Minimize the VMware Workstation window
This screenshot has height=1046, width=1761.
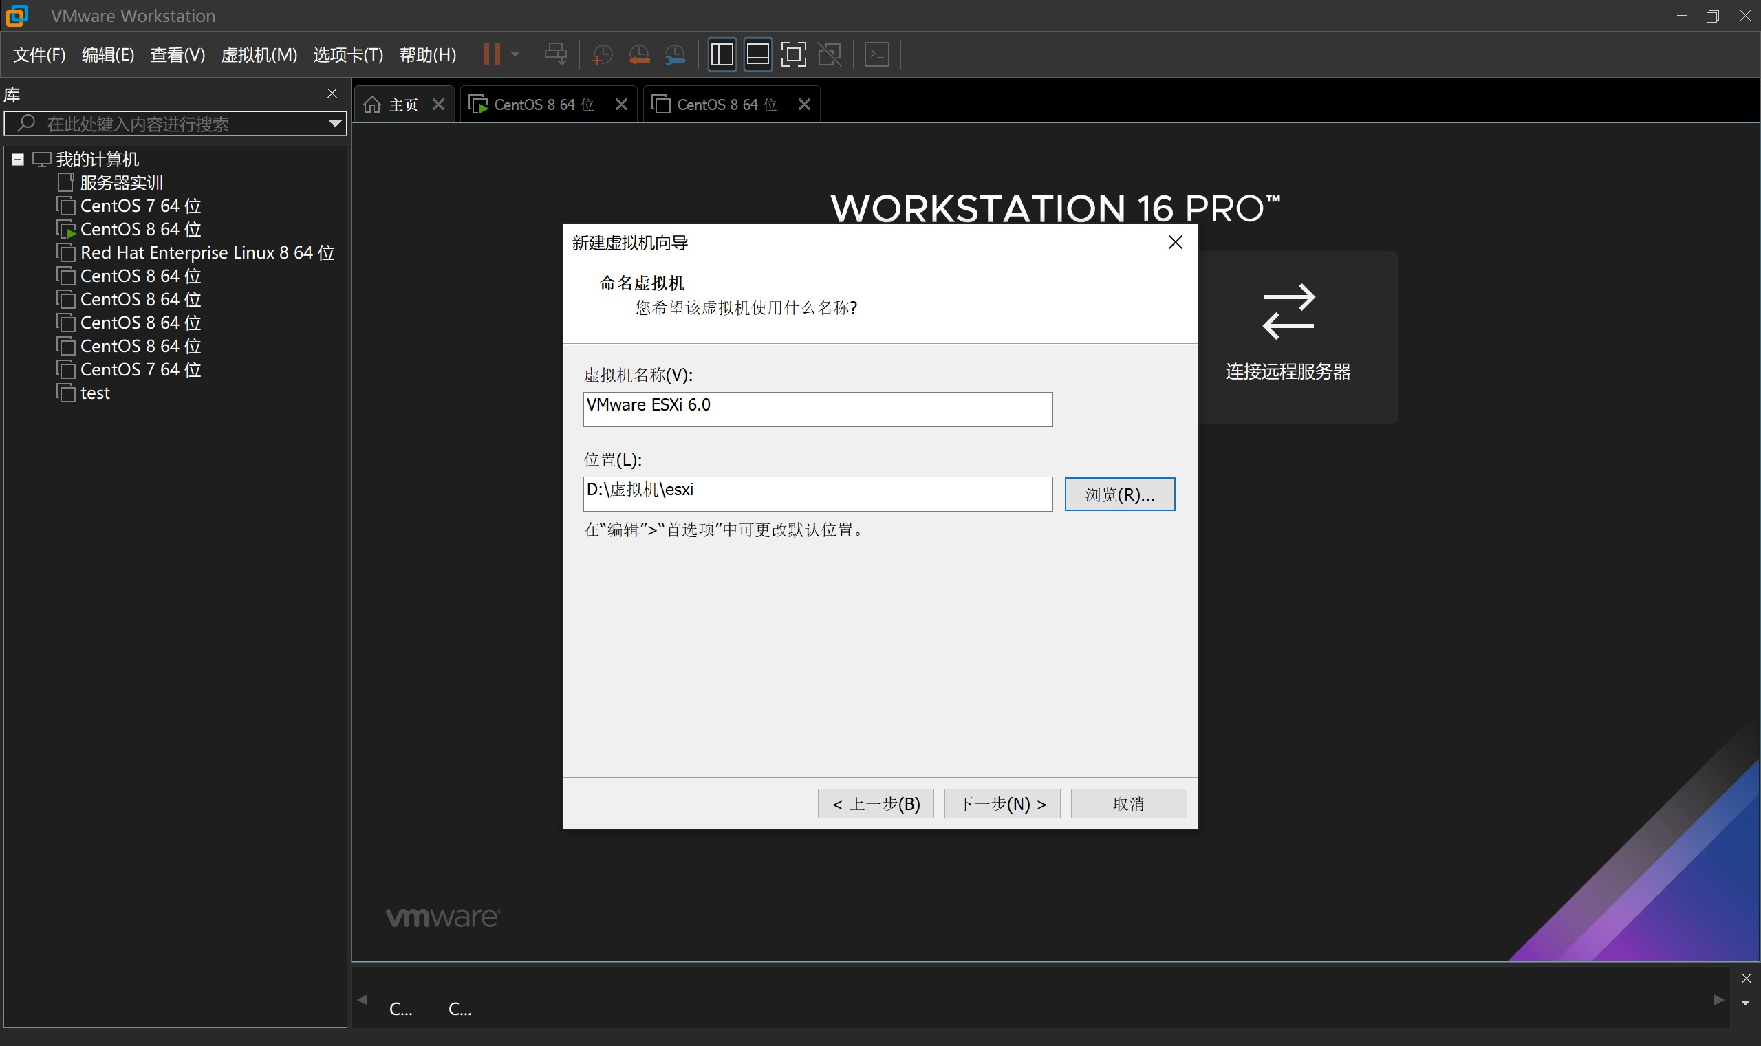(1682, 16)
